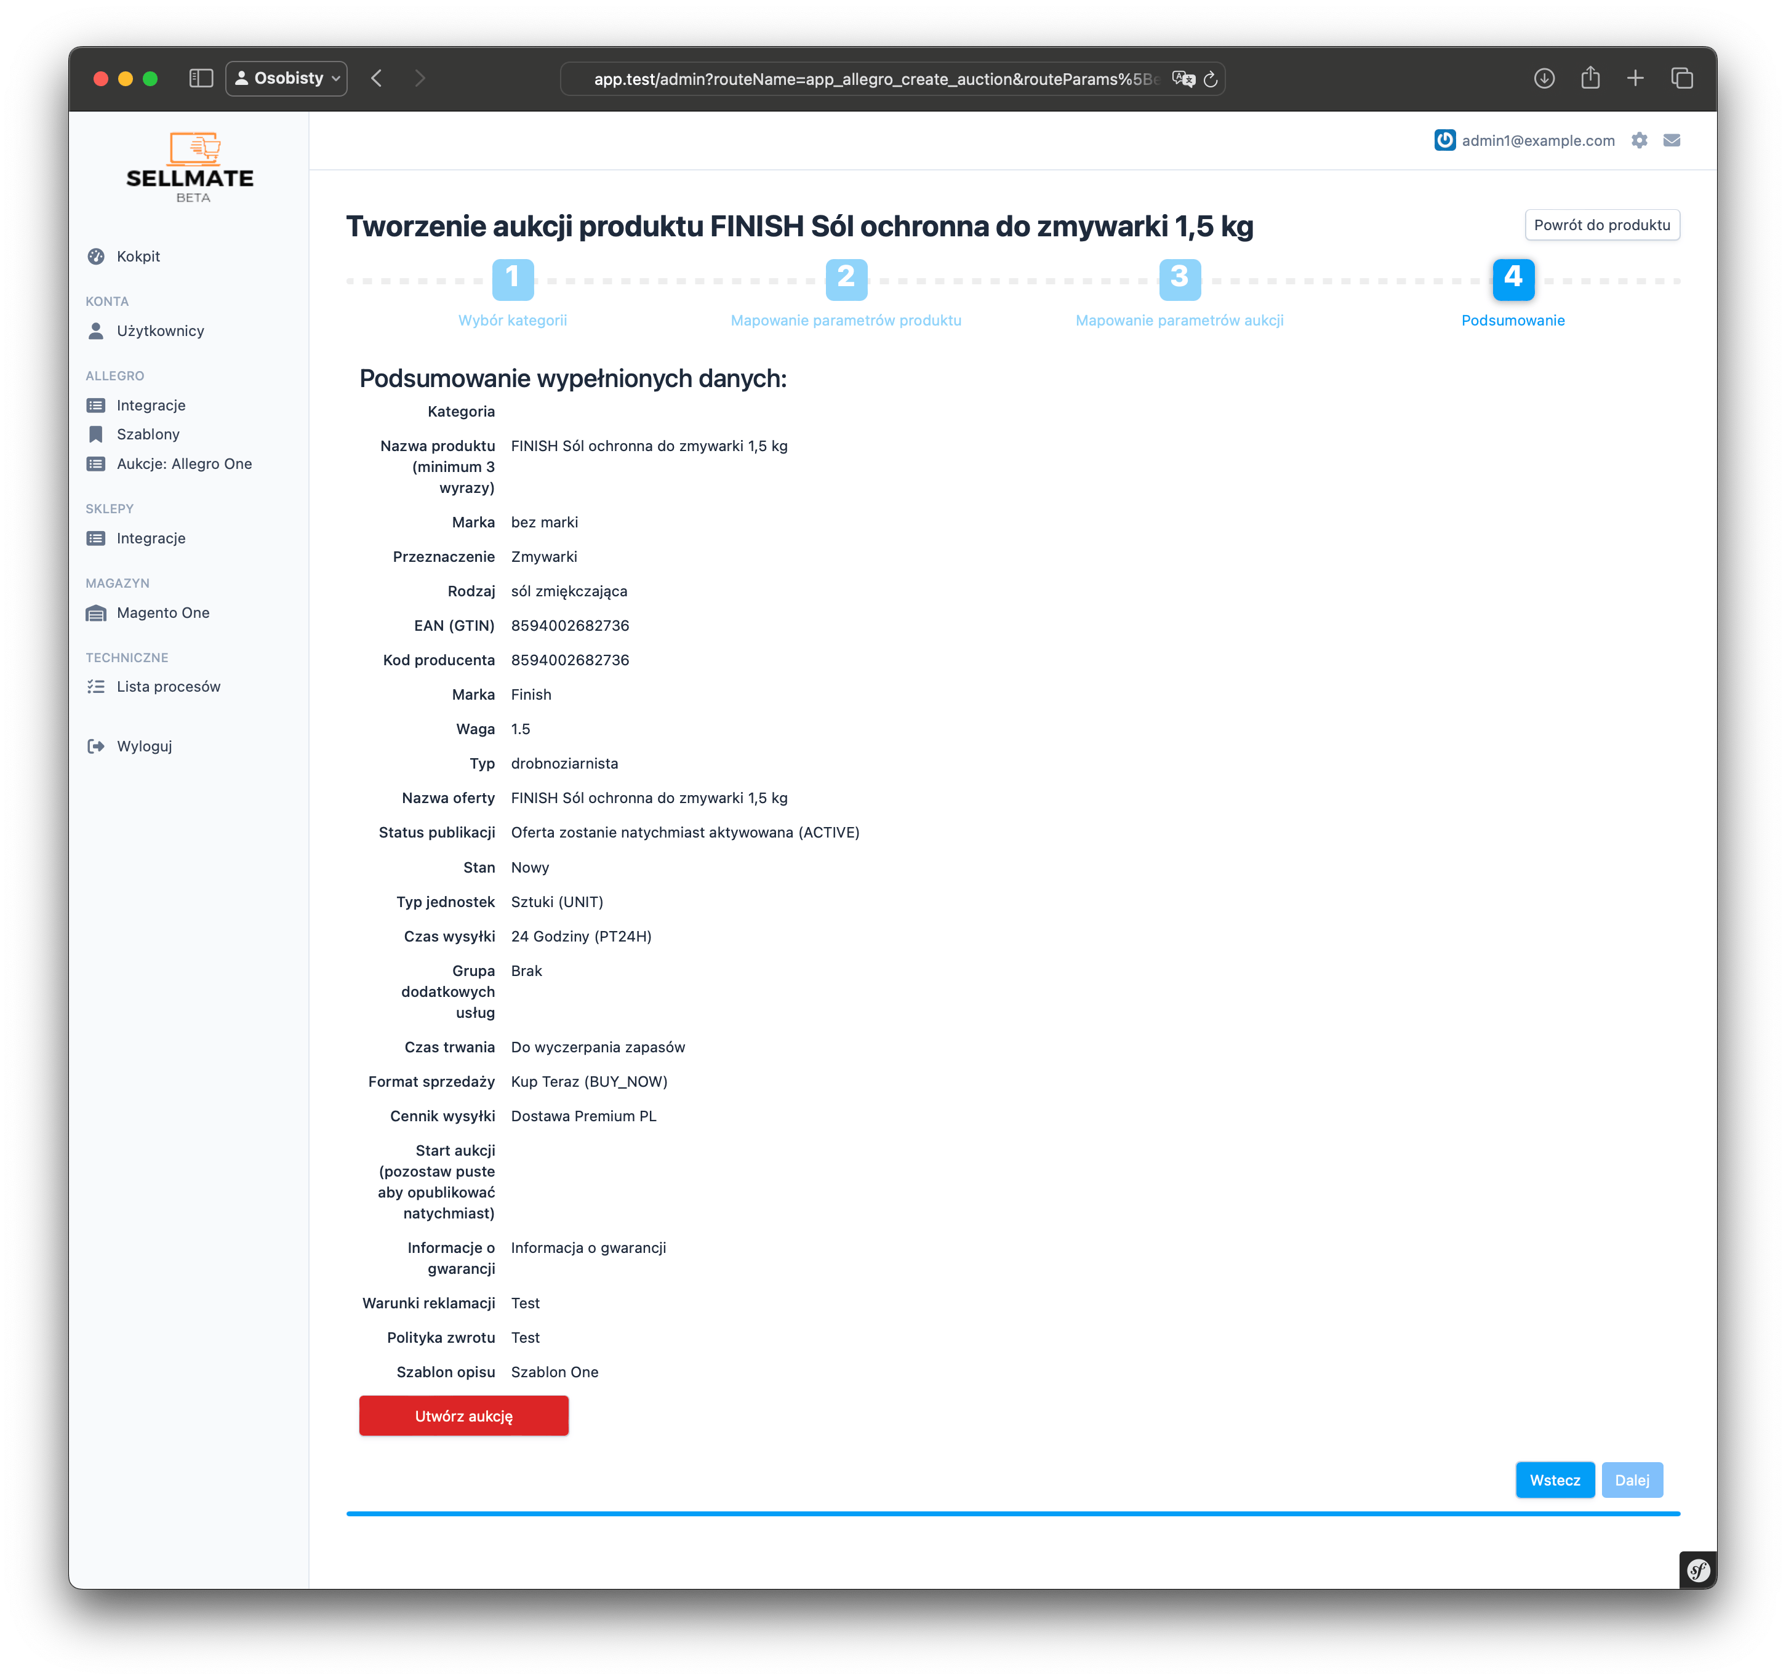
Task: Click the Dalej button
Action: pyautogui.click(x=1632, y=1479)
